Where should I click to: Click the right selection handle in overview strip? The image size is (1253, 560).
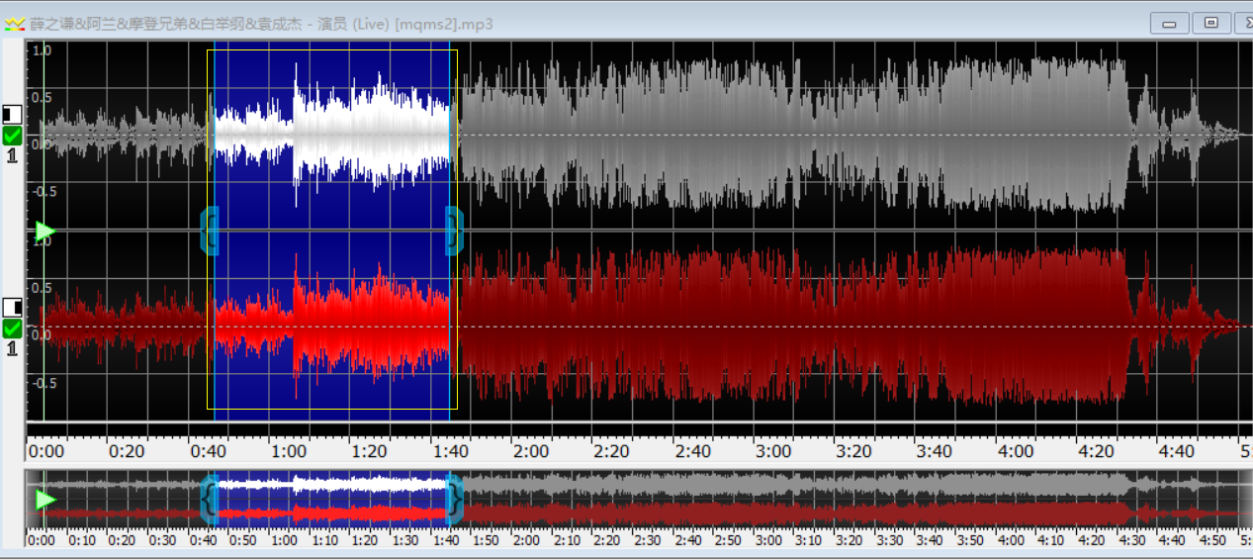pos(454,500)
